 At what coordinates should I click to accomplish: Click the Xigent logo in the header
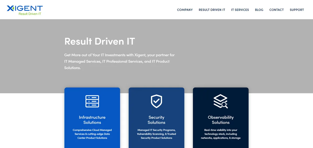pos(25,10)
